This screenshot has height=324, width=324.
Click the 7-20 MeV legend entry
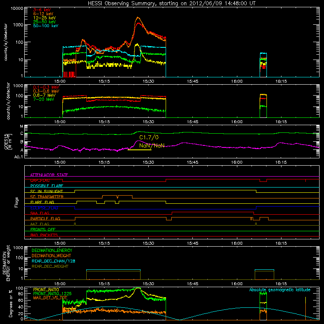[x=43, y=99]
